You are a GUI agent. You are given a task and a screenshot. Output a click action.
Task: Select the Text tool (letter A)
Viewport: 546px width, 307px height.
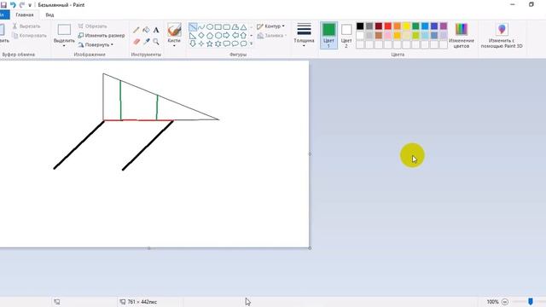[156, 30]
